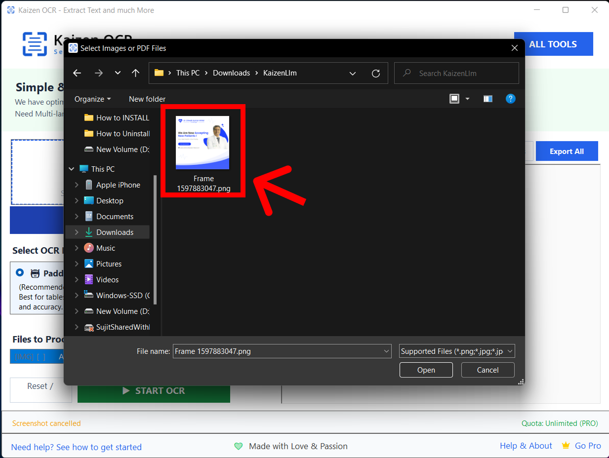Image resolution: width=609 pixels, height=458 pixels.
Task: Collapse the This PC tree node
Action: point(72,169)
